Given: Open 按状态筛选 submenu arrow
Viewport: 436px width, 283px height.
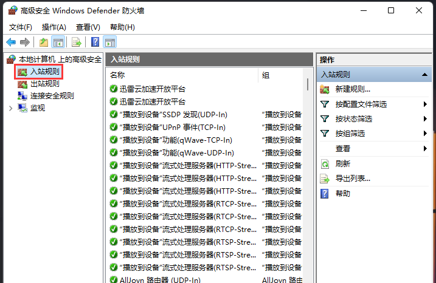Looking at the screenshot, I should point(425,119).
